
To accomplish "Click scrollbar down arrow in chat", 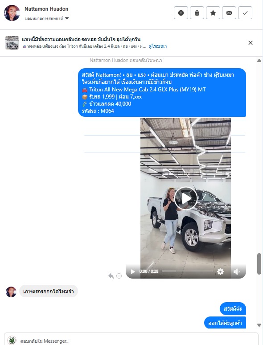I will click(259, 325).
